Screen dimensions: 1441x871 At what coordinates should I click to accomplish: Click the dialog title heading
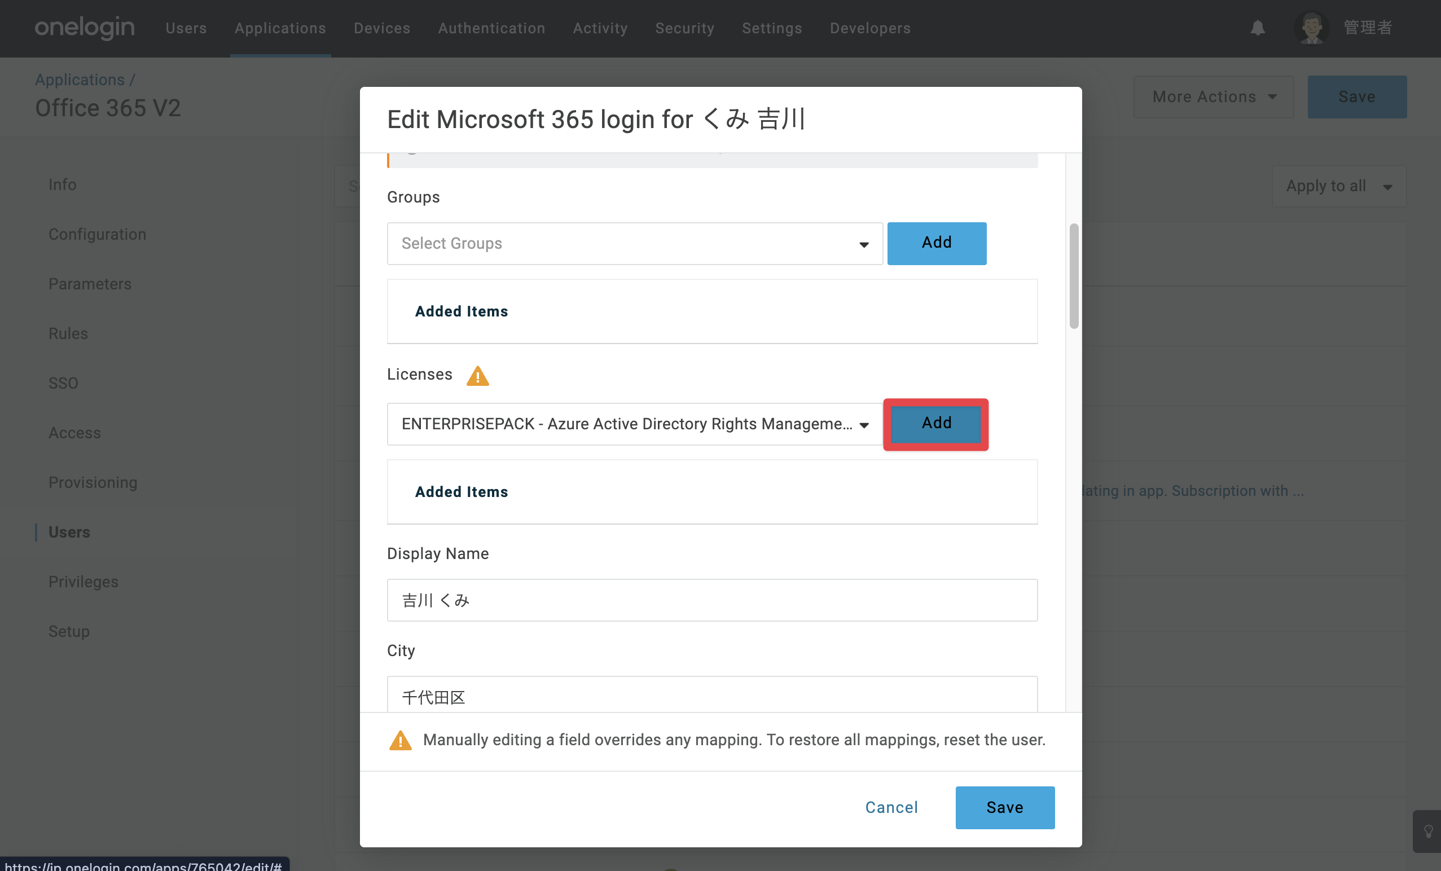[x=596, y=119]
